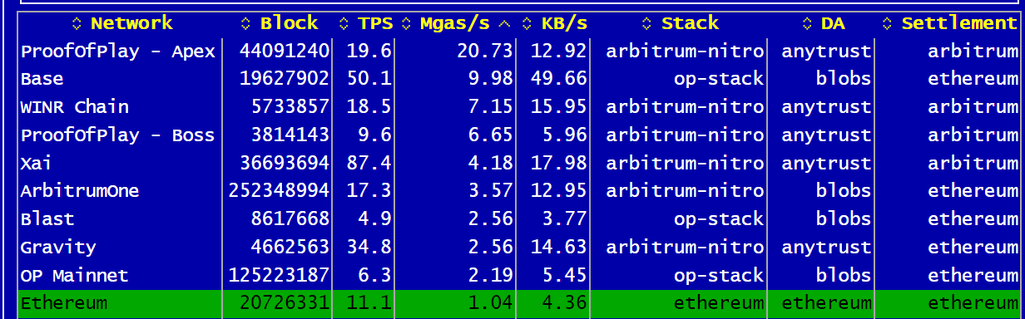Click the sort icon beside KB/s header
The height and width of the screenshot is (319, 1025).
(x=527, y=23)
